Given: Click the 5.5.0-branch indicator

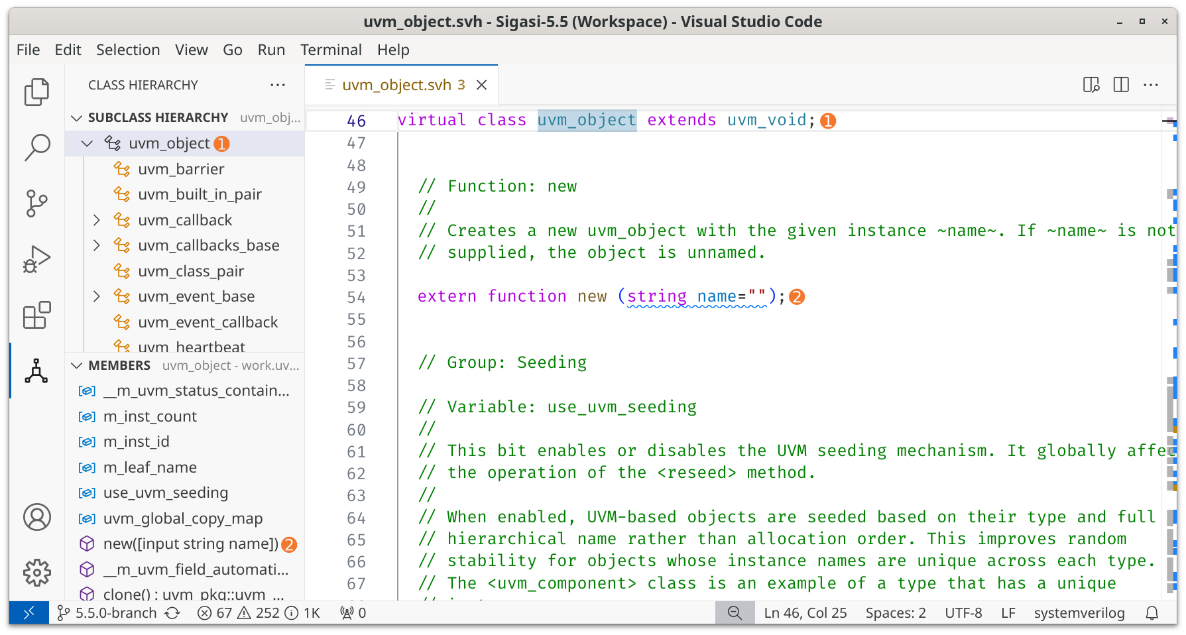Looking at the screenshot, I should click(107, 613).
